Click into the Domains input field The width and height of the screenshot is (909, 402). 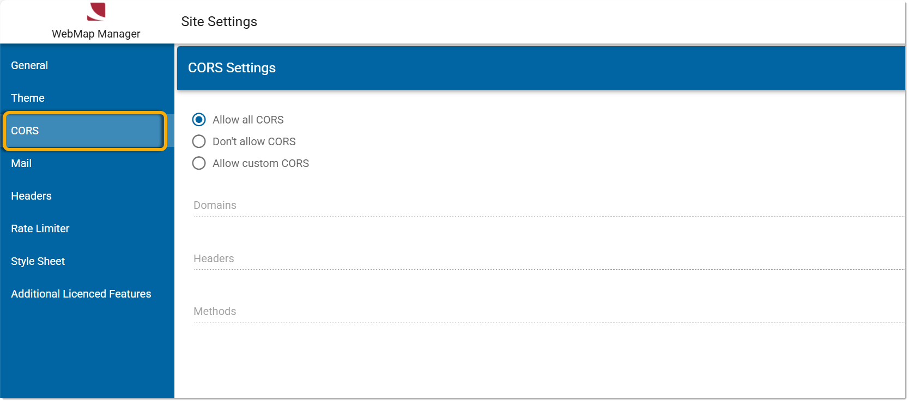click(549, 206)
